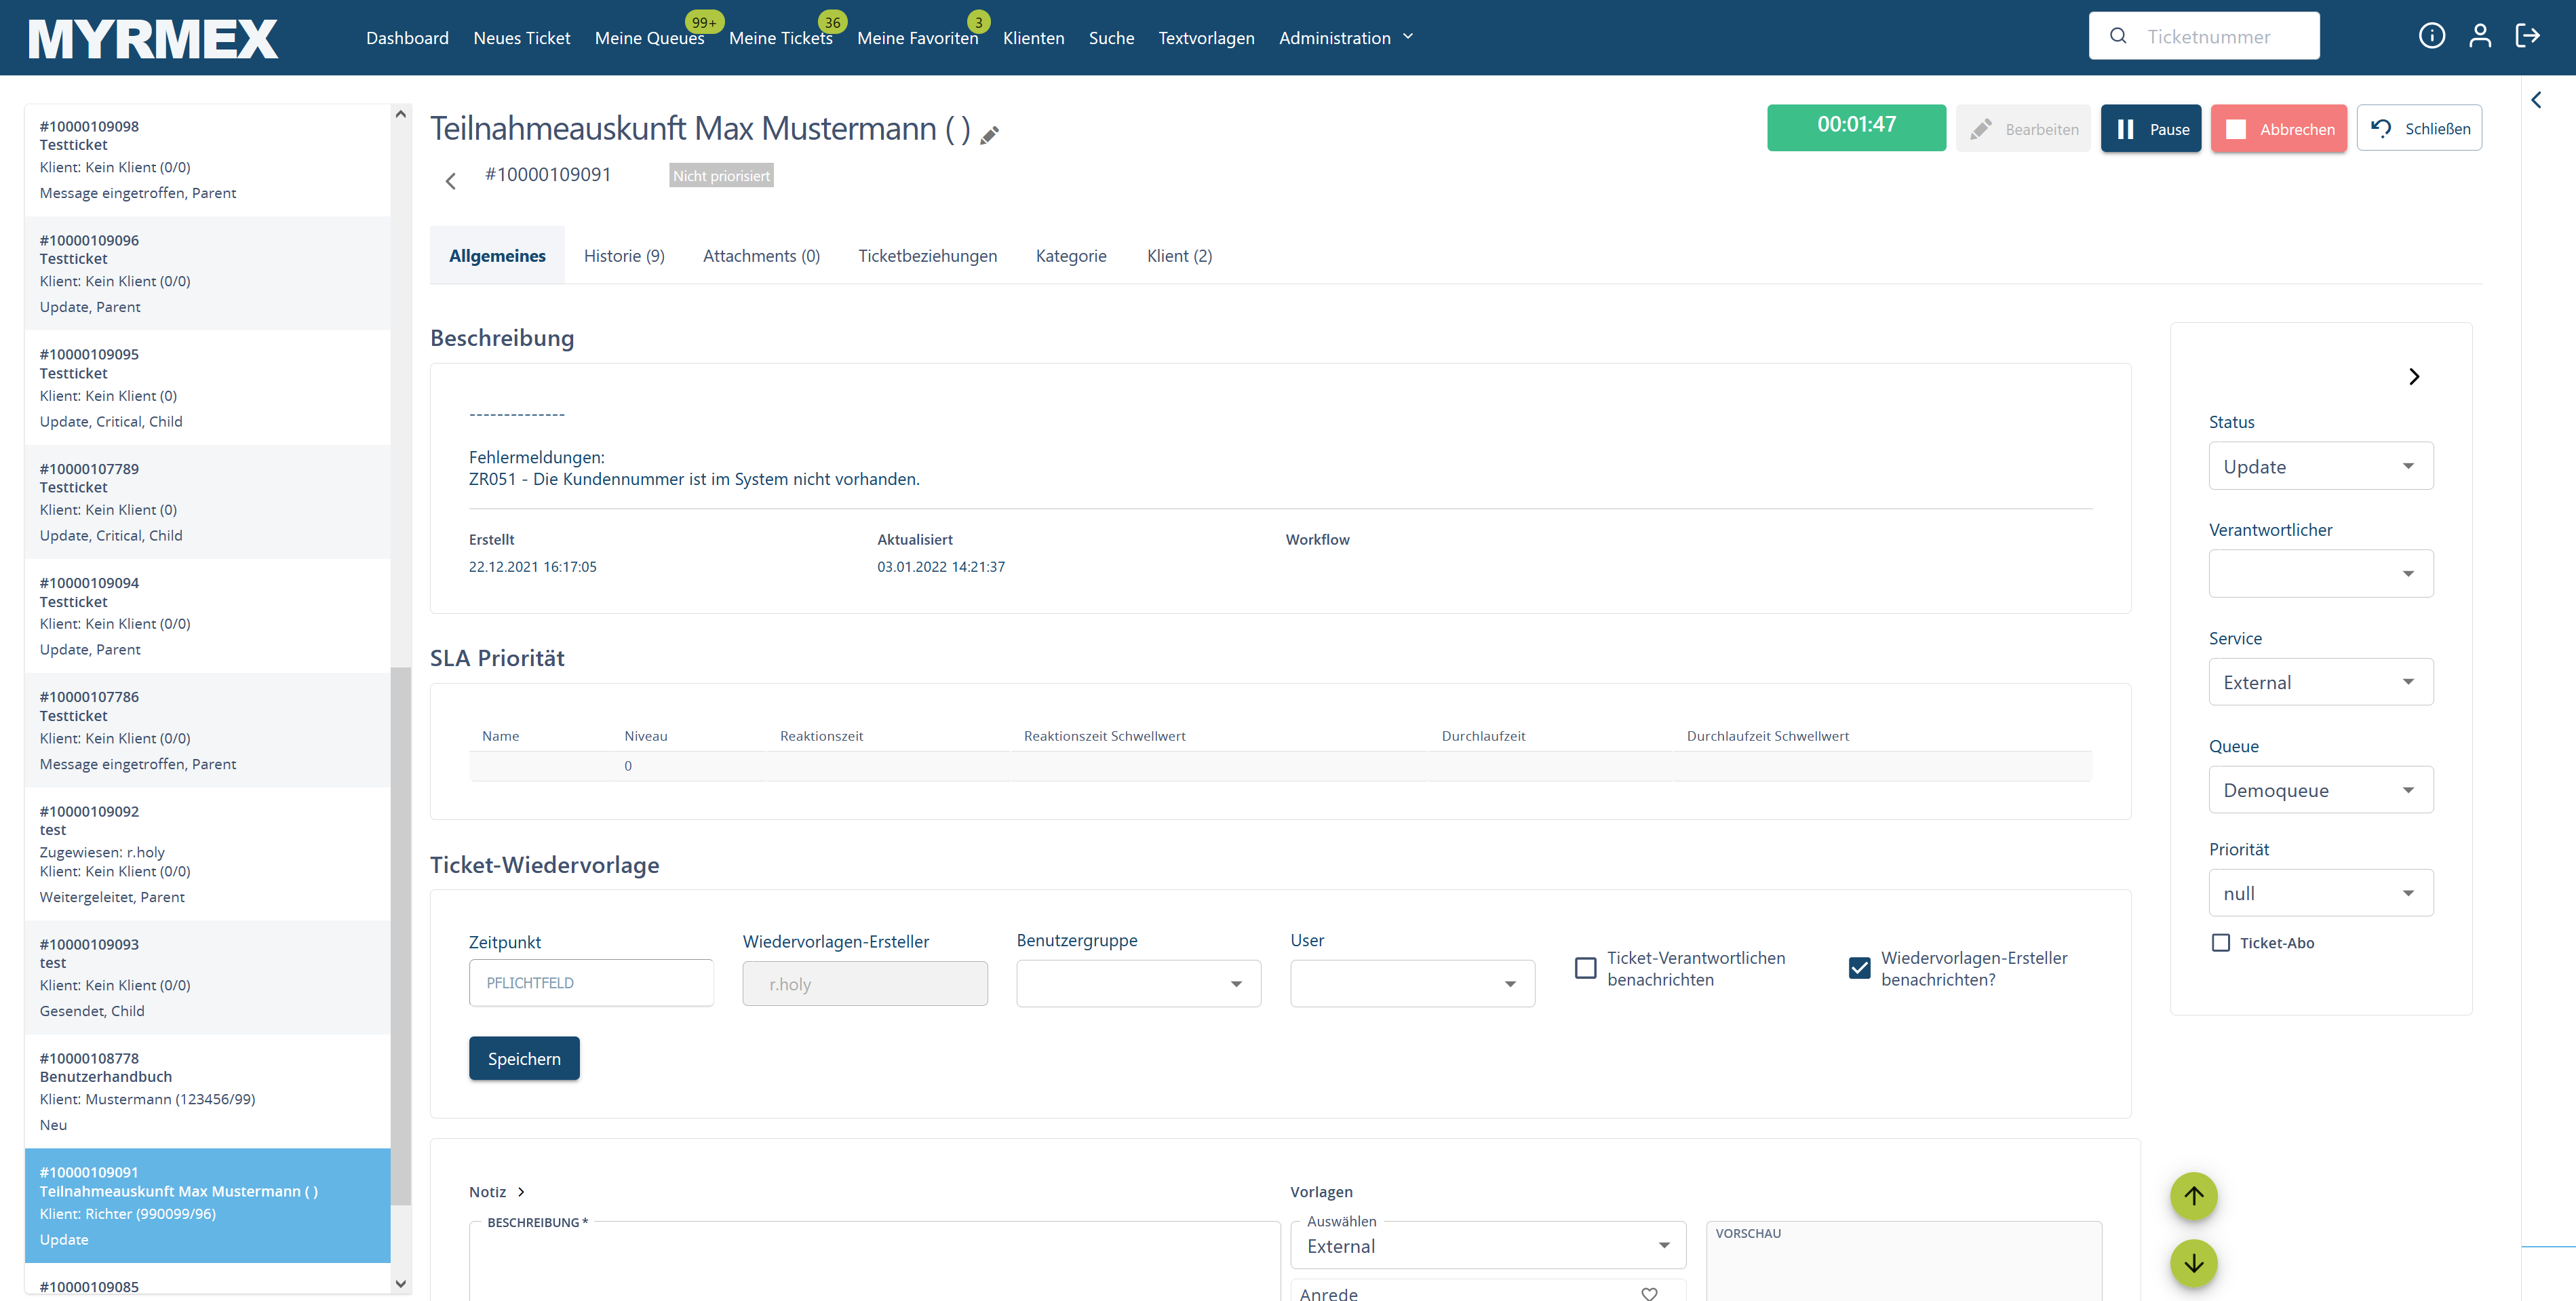The height and width of the screenshot is (1301, 2576).
Task: Expand status panel right chevron
Action: pyautogui.click(x=2414, y=376)
